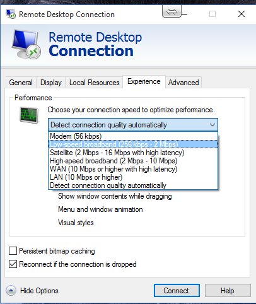Click the green performance monitor icon

tap(29, 115)
